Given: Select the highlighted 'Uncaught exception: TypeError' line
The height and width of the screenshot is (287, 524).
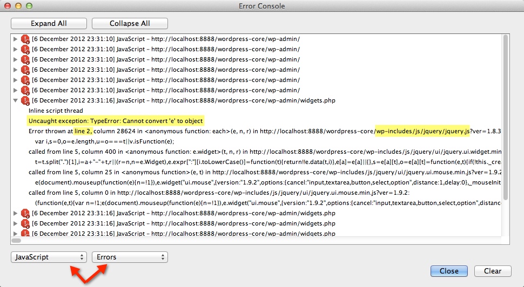Looking at the screenshot, I should pyautogui.click(x=116, y=121).
